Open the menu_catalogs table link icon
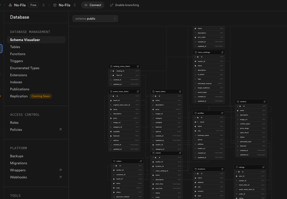The width and height of the screenshot is (287, 199). 222,52
